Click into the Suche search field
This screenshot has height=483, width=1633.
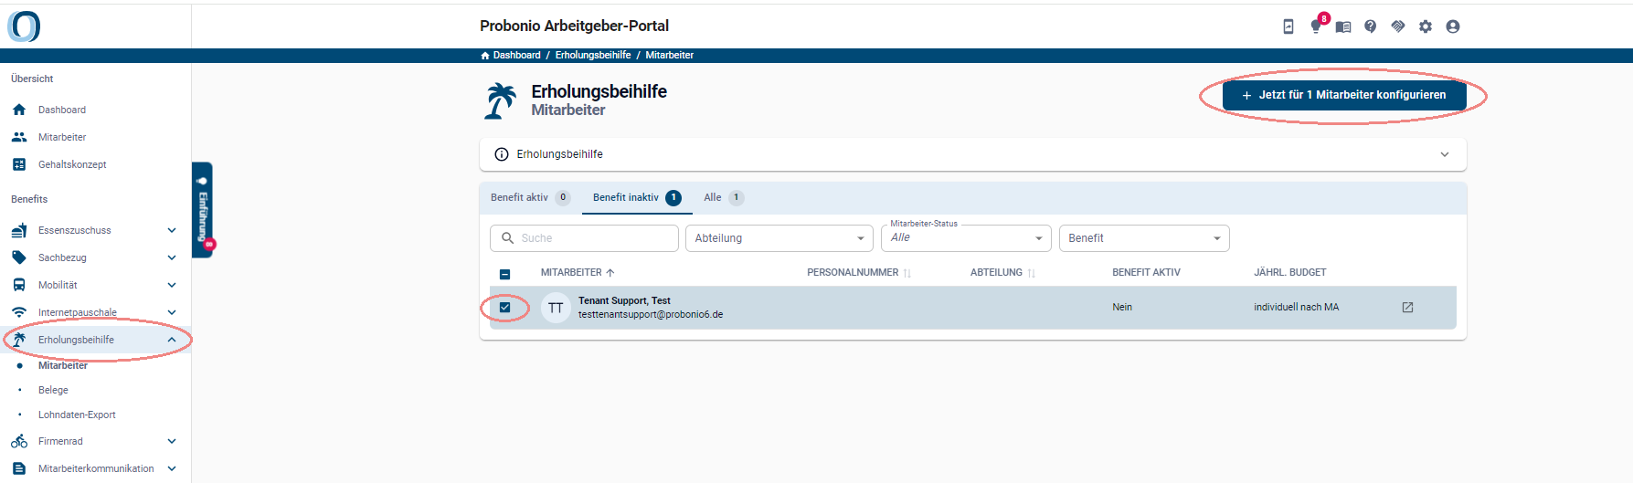click(585, 238)
